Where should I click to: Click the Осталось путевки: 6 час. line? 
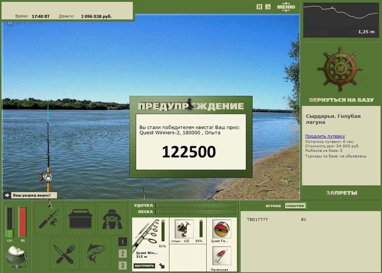[329, 141]
